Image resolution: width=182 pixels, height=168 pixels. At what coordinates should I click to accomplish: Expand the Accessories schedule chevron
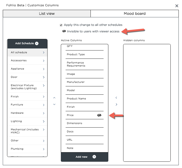coord(43,61)
